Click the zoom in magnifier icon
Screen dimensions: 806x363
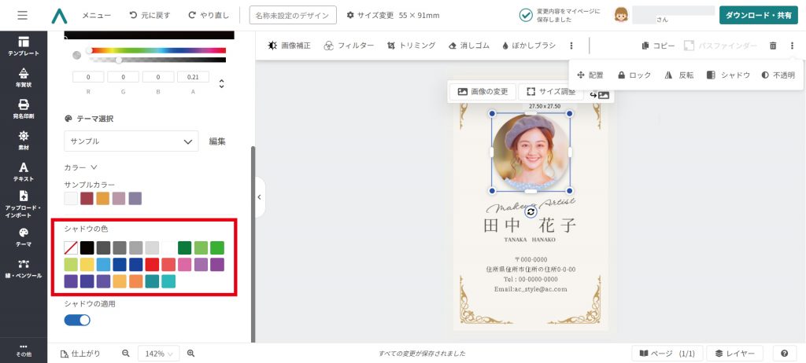pos(190,354)
